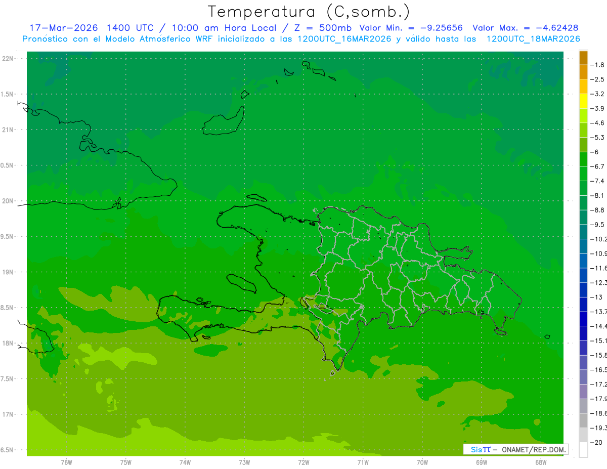Click the "75W" longitude label
The image size is (607, 469).
pyautogui.click(x=126, y=462)
